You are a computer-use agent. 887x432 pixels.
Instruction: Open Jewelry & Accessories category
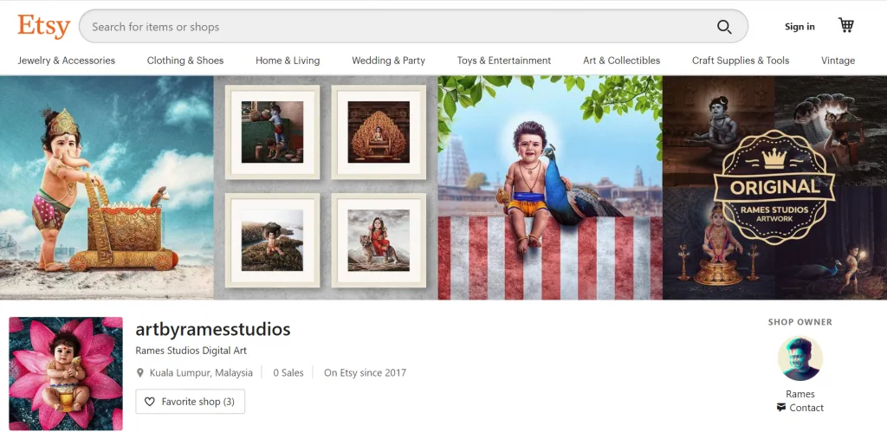point(67,61)
